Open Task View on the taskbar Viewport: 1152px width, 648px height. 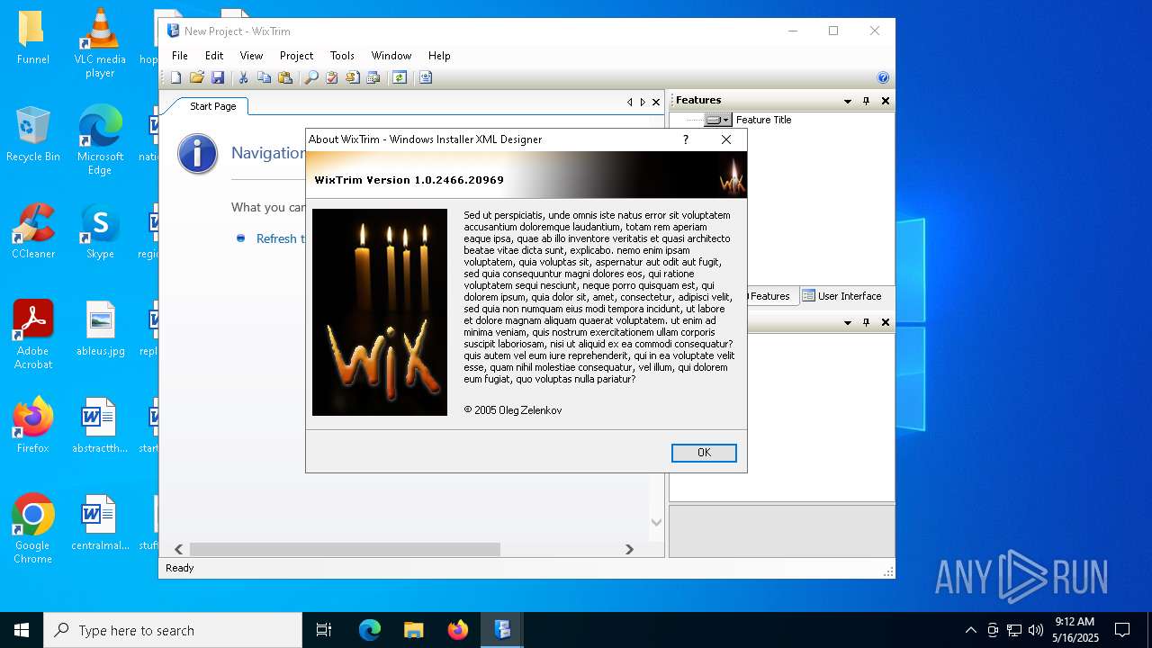click(x=324, y=630)
